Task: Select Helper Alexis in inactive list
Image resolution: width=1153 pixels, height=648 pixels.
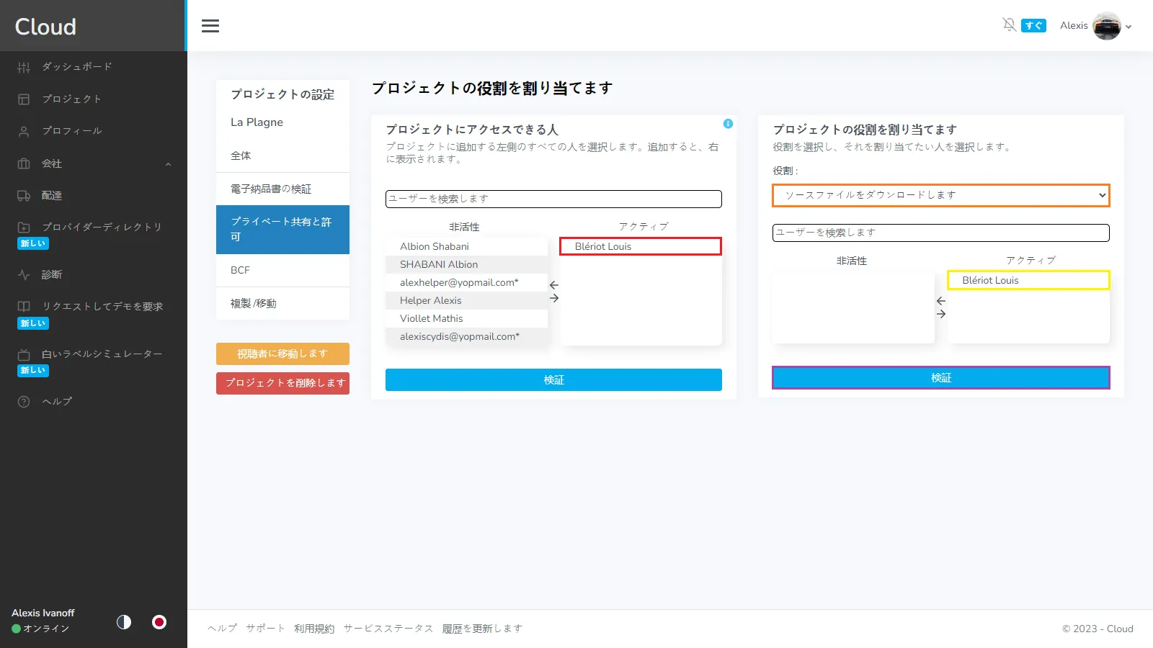Action: tap(431, 300)
